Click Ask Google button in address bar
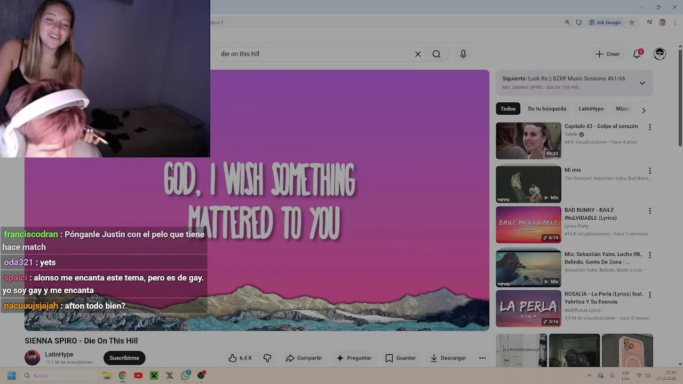Screen dimensions: 683x384 coord(605,22)
